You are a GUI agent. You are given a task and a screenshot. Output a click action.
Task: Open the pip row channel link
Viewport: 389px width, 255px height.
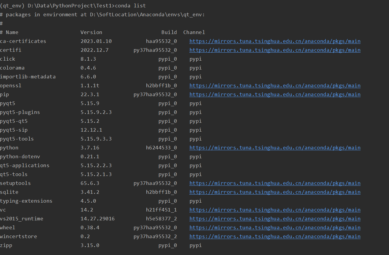(275, 94)
